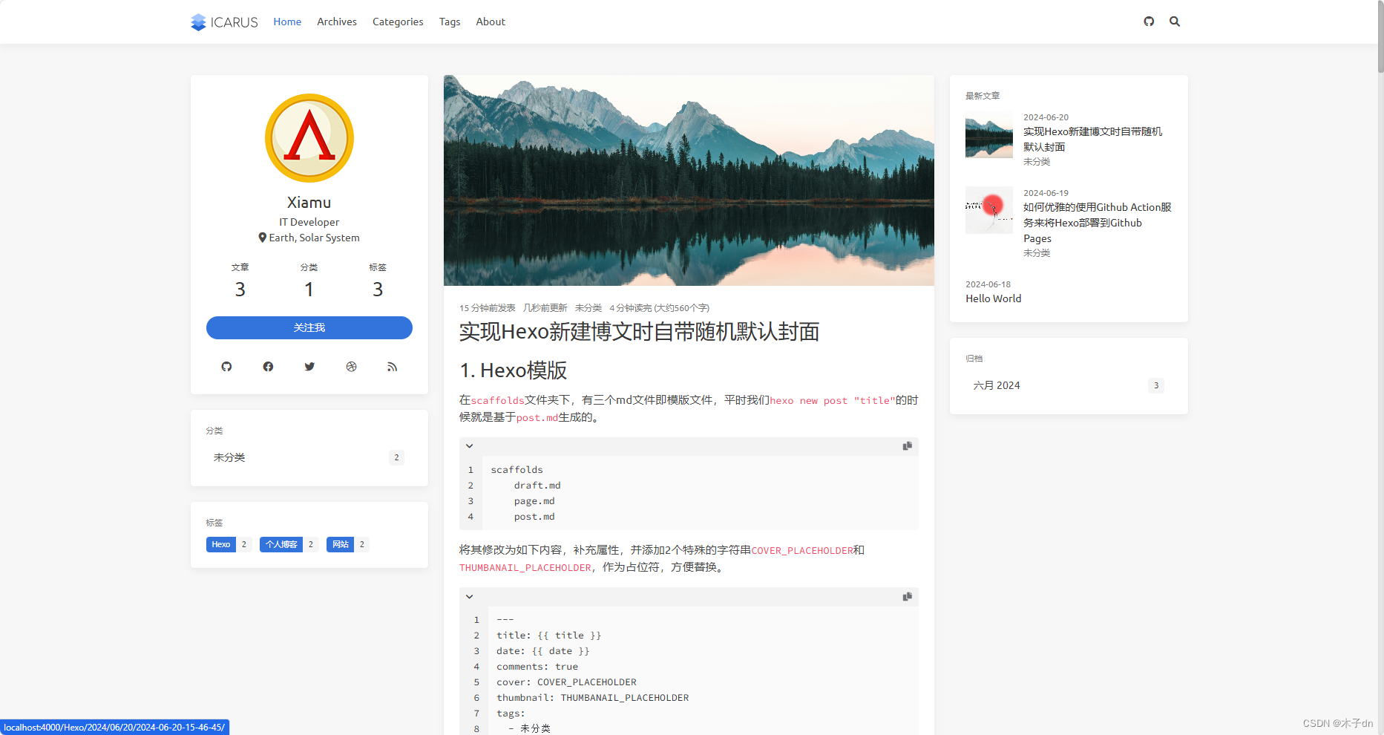Select the 网站 tag
1384x735 pixels.
coord(340,544)
